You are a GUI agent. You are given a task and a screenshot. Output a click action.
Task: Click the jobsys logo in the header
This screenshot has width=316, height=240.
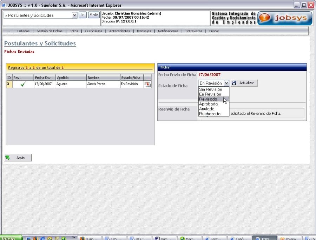point(285,18)
